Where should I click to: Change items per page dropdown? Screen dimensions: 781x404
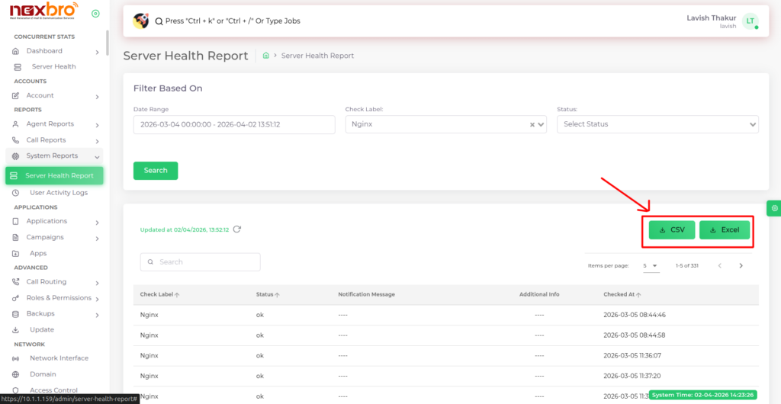tap(650, 266)
